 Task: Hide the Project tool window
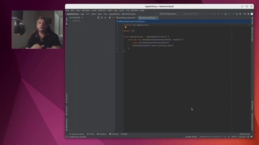coord(113,18)
